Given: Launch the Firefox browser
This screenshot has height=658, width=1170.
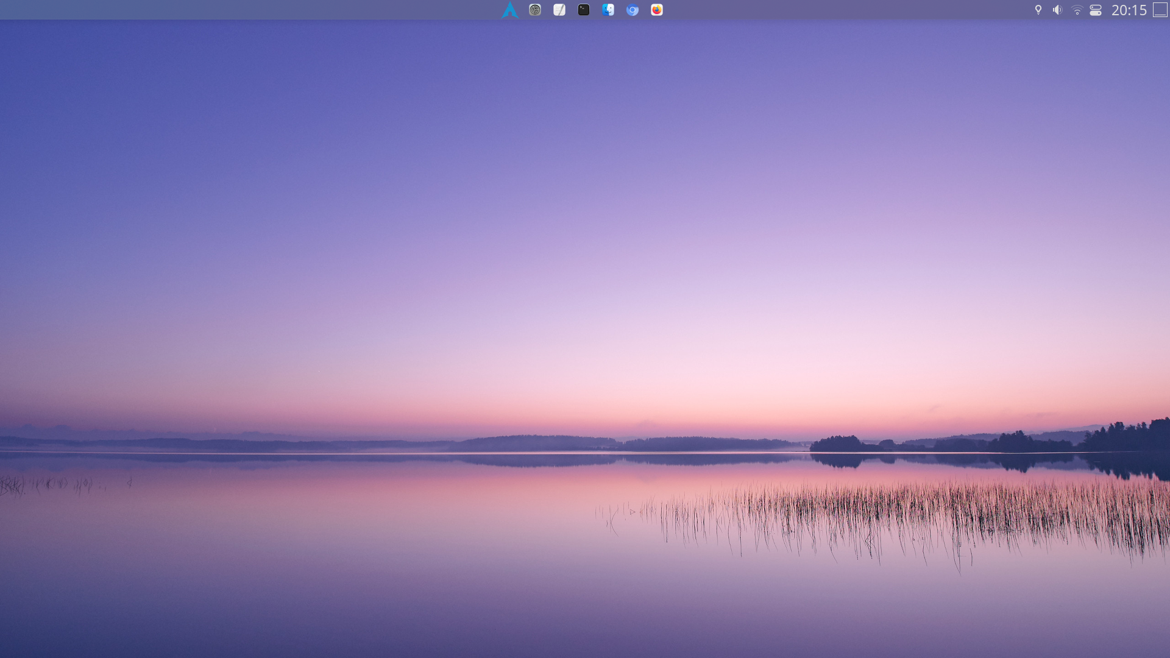Looking at the screenshot, I should pyautogui.click(x=657, y=10).
